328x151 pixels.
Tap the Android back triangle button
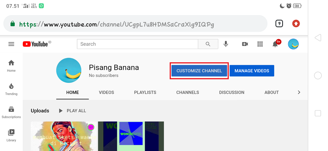pos(318,38)
